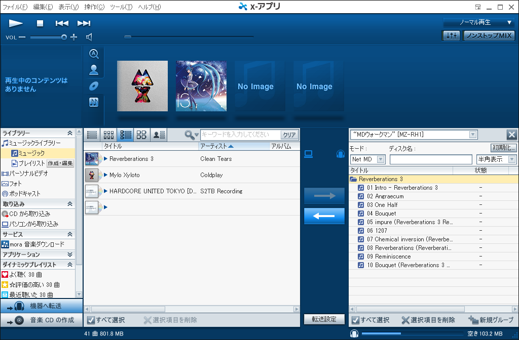This screenshot has height=340, width=519.
Task: Open the 操作 menu
Action: click(94, 7)
